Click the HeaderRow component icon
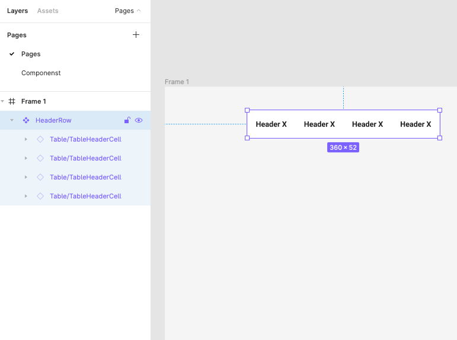Screen dimensions: 457x340 26,120
